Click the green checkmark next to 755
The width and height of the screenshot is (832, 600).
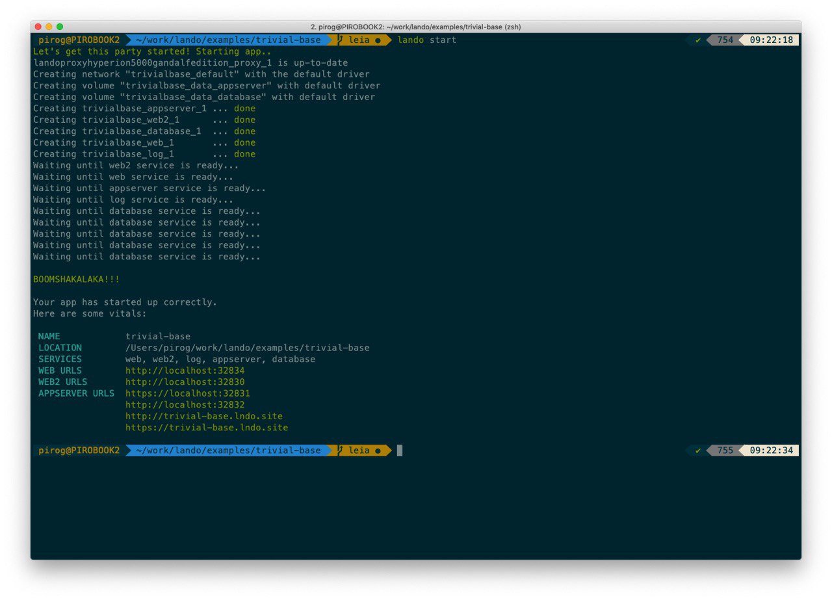(x=698, y=450)
